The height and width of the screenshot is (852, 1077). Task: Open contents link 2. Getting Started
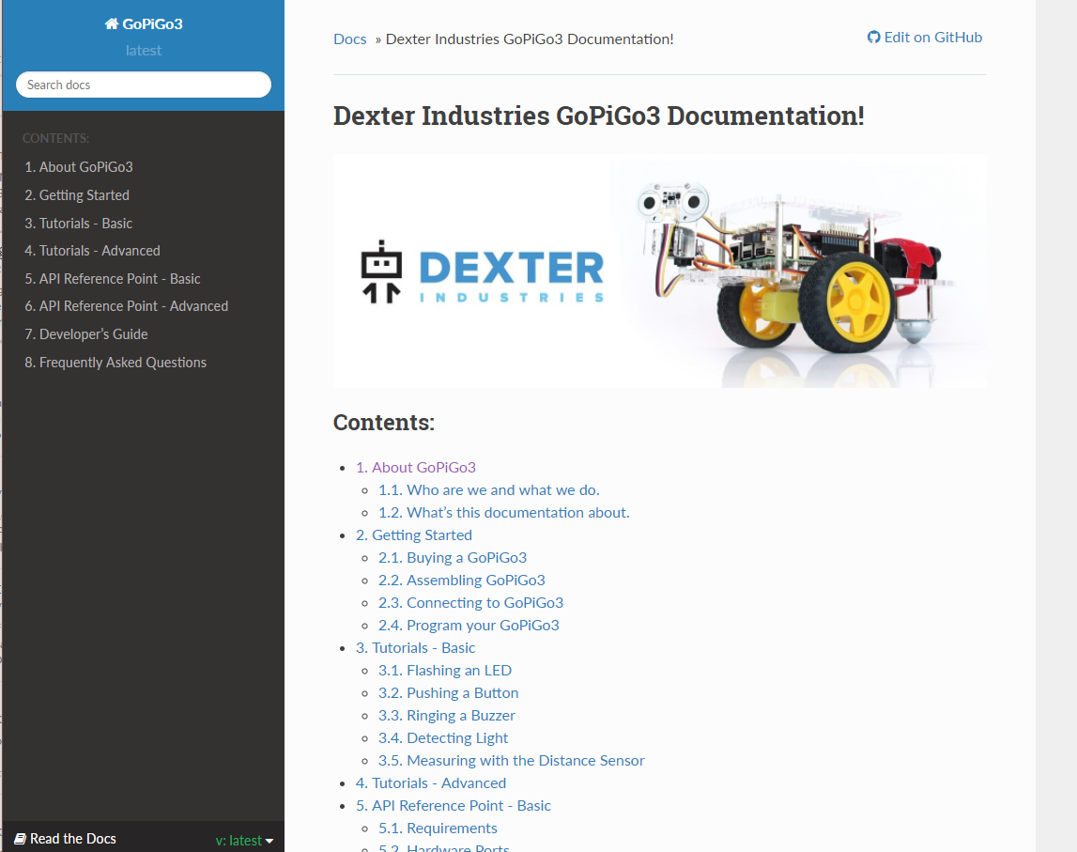click(x=413, y=535)
